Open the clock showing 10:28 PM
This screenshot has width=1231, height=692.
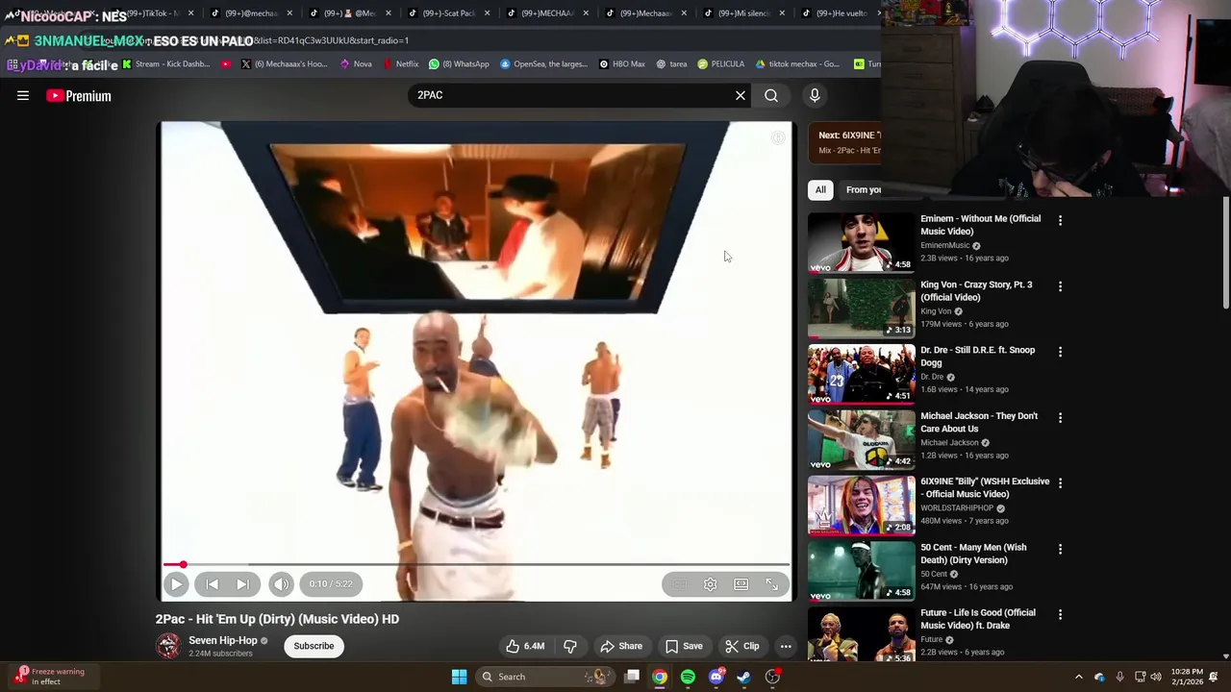click(x=1189, y=677)
